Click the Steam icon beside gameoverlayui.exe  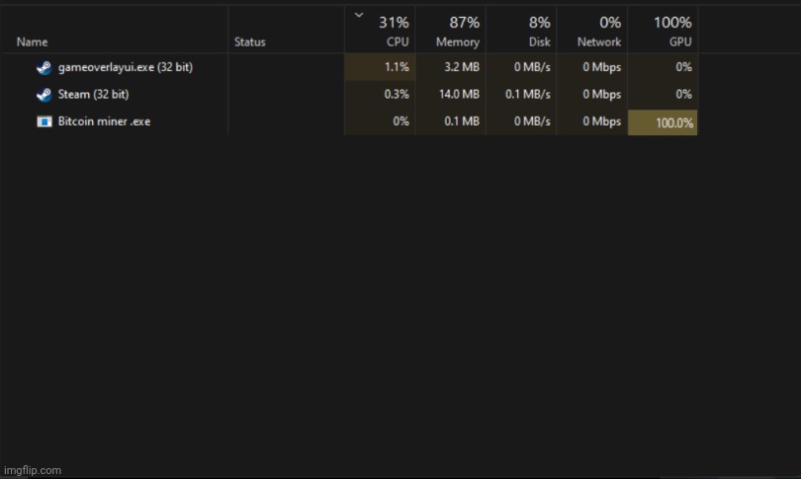click(x=44, y=68)
